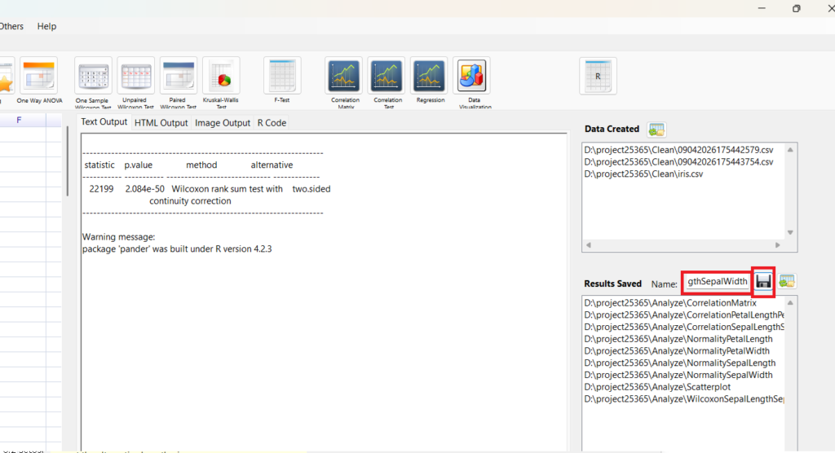Open the R Code tab
This screenshot has width=835, height=453.
[272, 123]
